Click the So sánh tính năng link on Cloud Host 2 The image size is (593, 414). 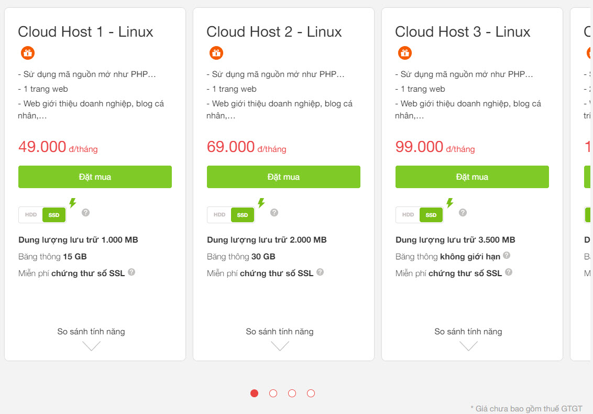pos(279,331)
